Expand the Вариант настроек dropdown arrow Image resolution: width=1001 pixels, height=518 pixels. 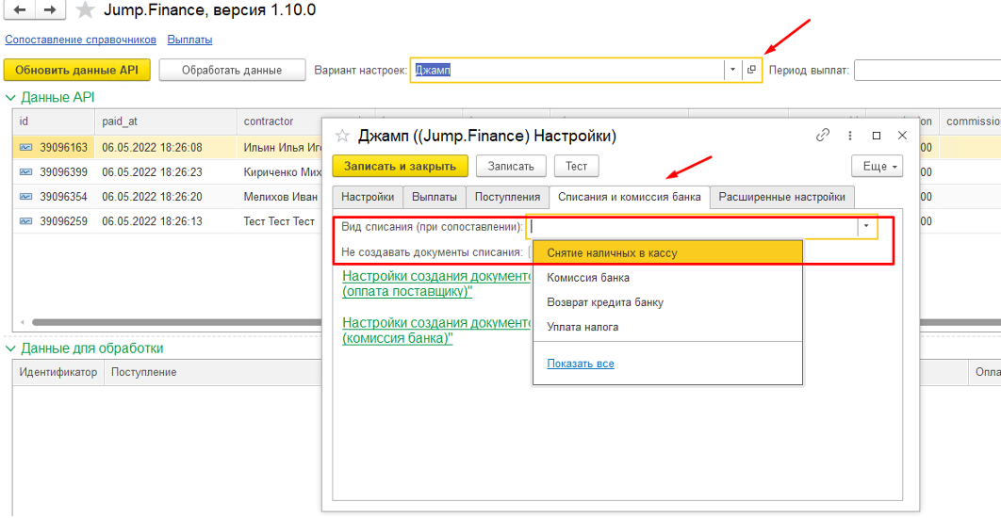(x=732, y=71)
